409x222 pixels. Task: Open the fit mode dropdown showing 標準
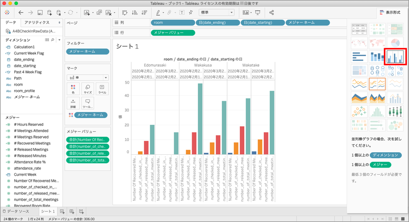pyautogui.click(x=216, y=12)
